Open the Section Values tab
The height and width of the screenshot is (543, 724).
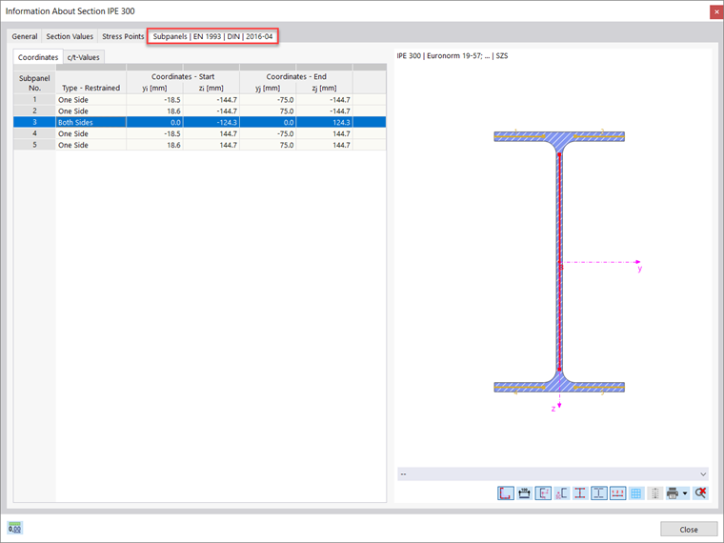pos(70,36)
